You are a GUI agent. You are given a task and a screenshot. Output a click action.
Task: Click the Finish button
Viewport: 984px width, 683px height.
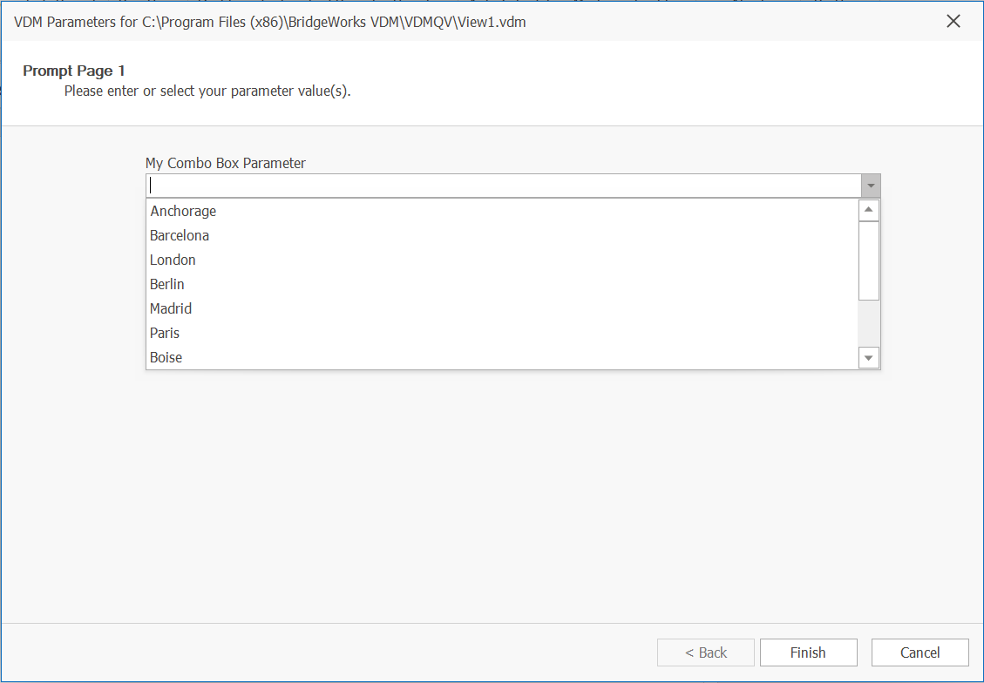tap(808, 653)
